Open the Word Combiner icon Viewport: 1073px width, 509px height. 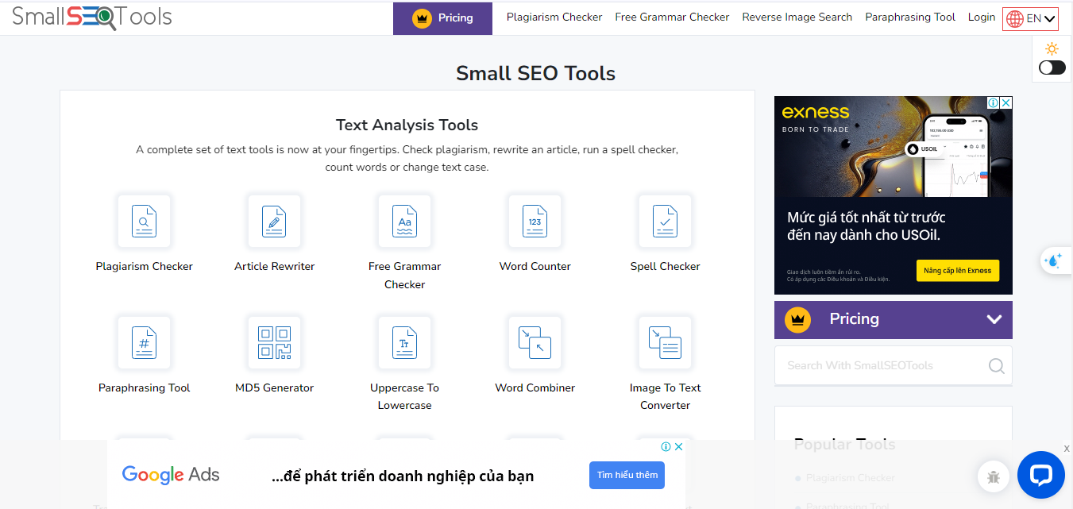535,343
